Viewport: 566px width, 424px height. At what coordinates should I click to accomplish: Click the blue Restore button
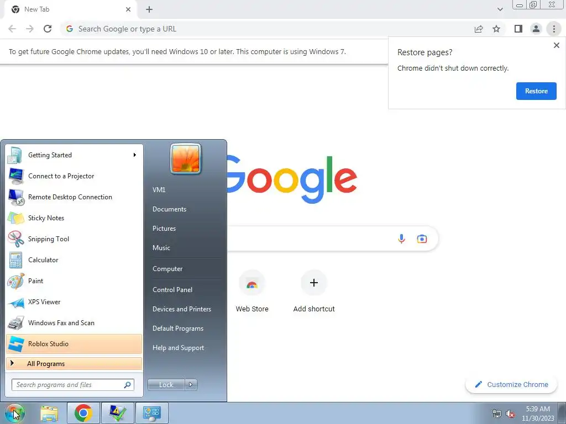pos(536,91)
